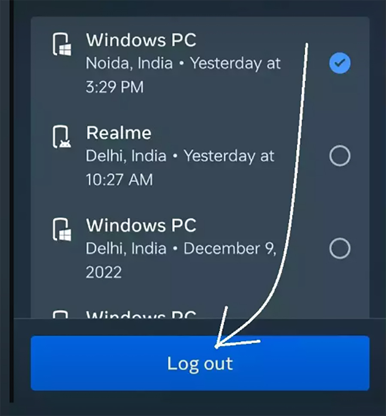This screenshot has width=386, height=416.
Task: Click the December 9 Windows PC device icon
Action: [x=62, y=229]
